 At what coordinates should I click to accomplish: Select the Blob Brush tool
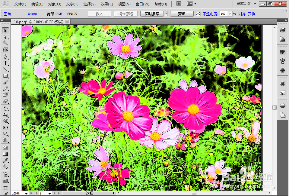5,95
